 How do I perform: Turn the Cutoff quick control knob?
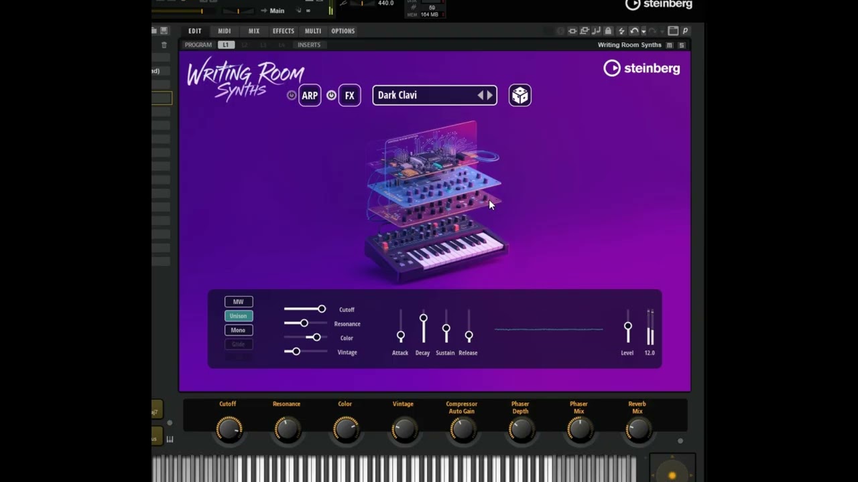point(229,429)
